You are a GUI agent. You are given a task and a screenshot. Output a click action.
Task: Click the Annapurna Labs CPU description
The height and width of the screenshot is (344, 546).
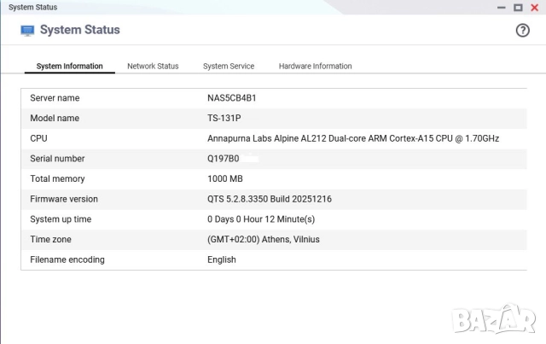pyautogui.click(x=353, y=138)
